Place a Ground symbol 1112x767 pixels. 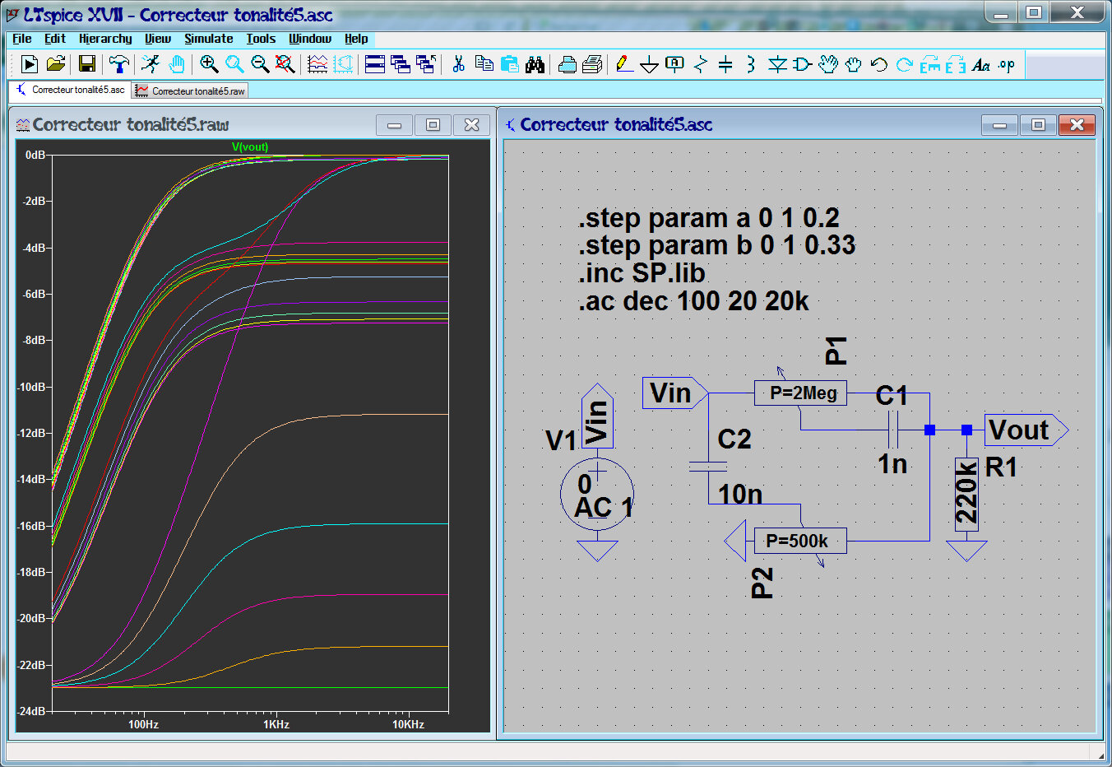click(x=650, y=64)
